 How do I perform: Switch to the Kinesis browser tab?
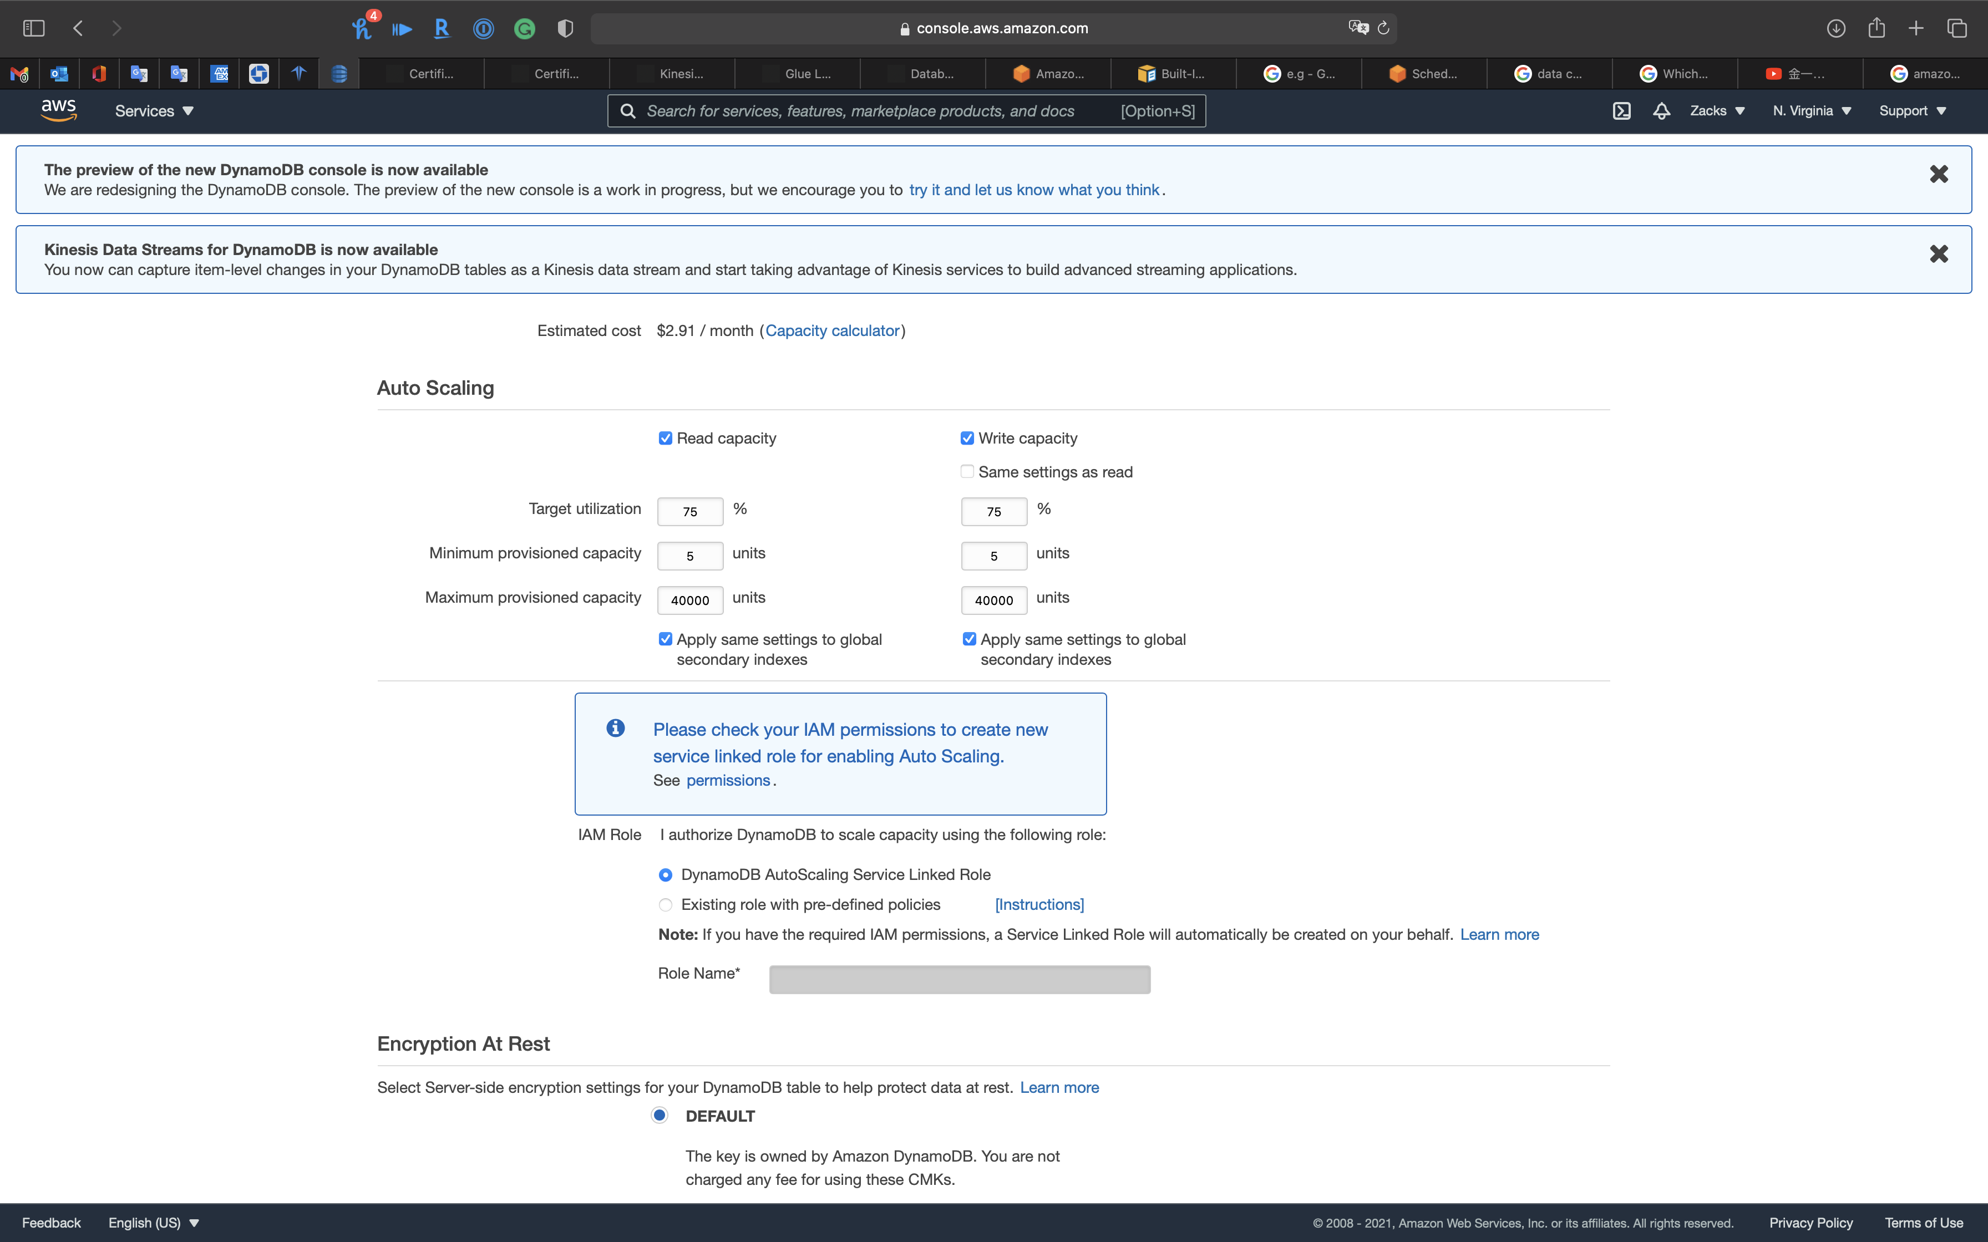point(673,74)
